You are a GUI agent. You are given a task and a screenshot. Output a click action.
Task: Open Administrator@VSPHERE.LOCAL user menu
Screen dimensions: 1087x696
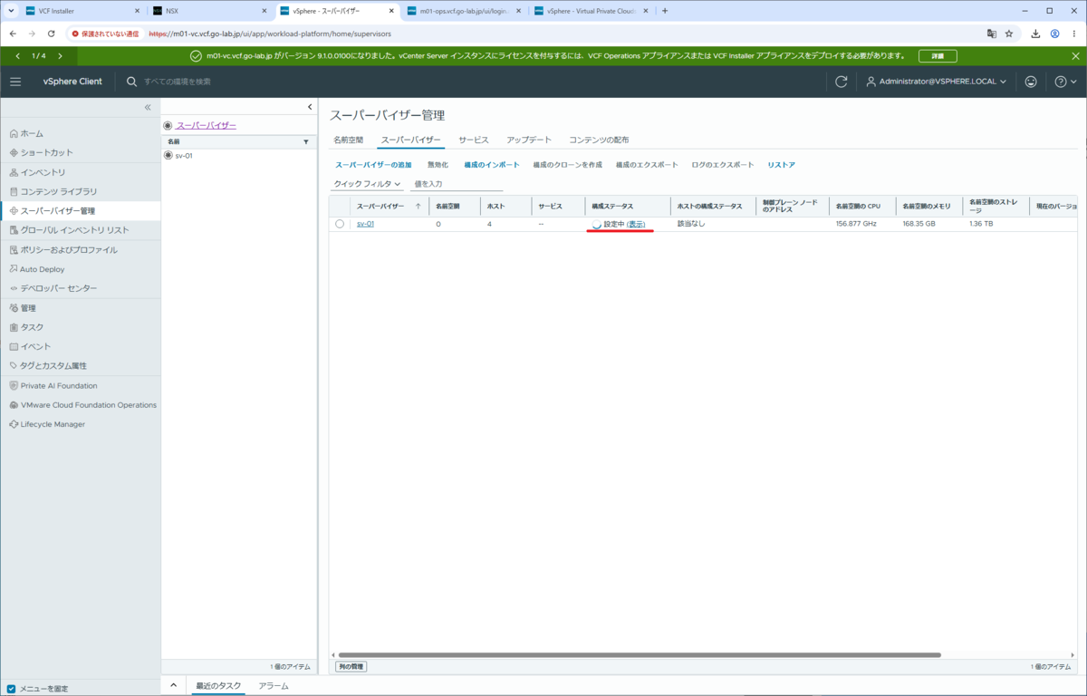(938, 82)
